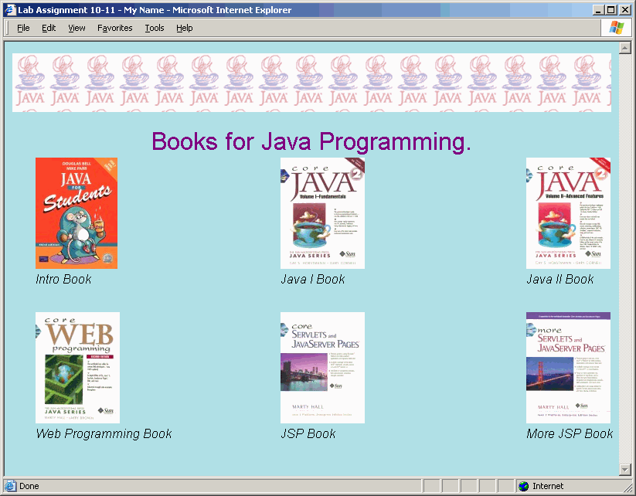Click the Core Servlets and JavaServer Pages cover
This screenshot has width=636, height=496.
[x=322, y=368]
